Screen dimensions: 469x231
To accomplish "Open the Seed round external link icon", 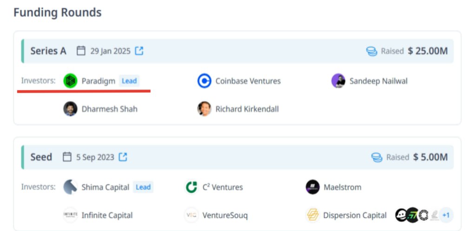I will (123, 157).
